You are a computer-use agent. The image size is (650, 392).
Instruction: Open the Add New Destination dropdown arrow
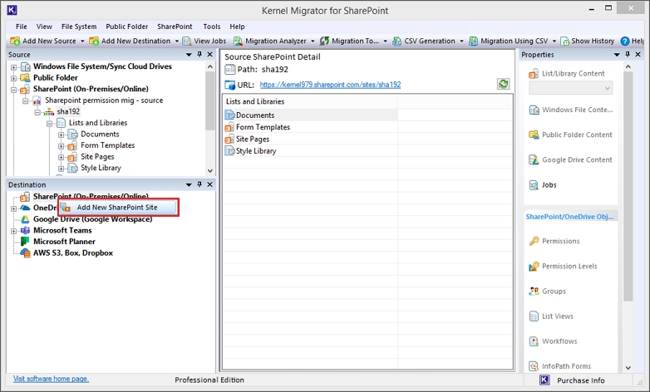[x=177, y=41]
